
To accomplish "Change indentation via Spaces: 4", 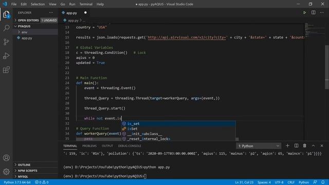I will [x=264, y=182].
